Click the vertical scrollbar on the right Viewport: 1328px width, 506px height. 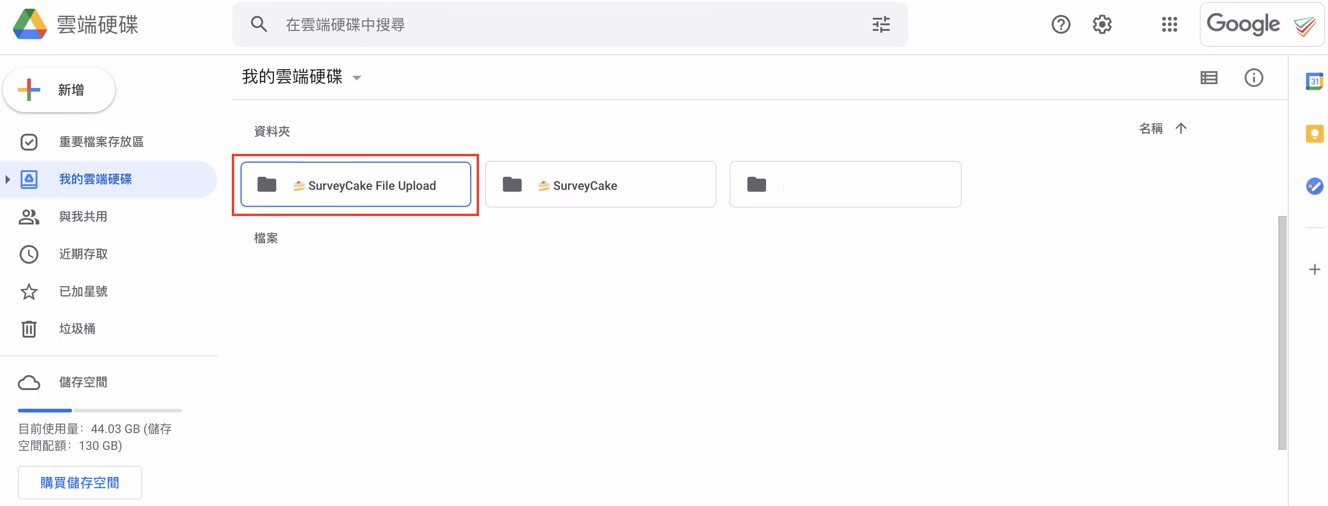point(1282,333)
